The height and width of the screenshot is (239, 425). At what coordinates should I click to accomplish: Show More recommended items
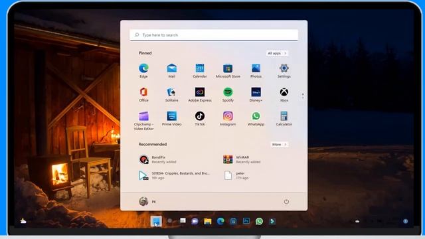[x=279, y=145]
